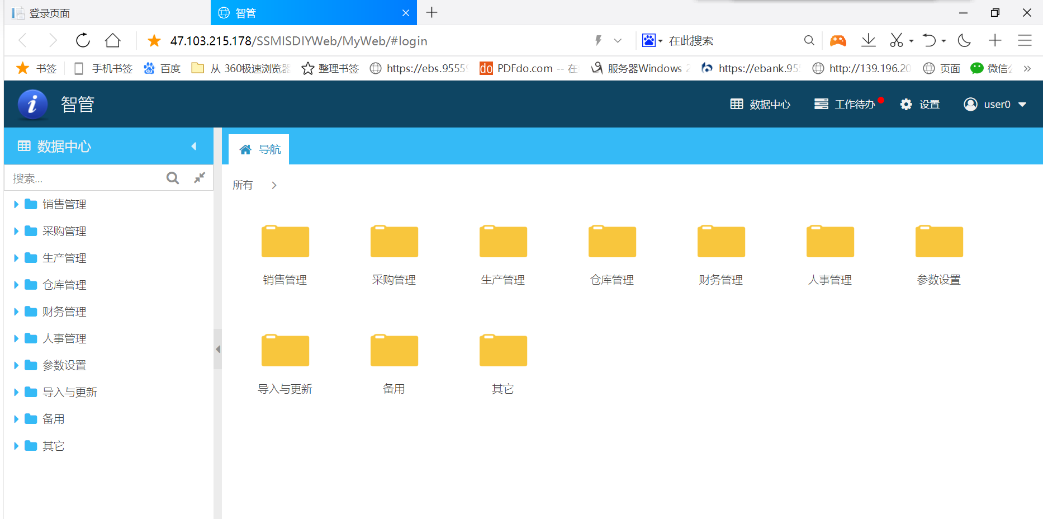1043x519 pixels.
Task: Open the 仓库管理 folder icon in main pane
Action: pyautogui.click(x=612, y=241)
